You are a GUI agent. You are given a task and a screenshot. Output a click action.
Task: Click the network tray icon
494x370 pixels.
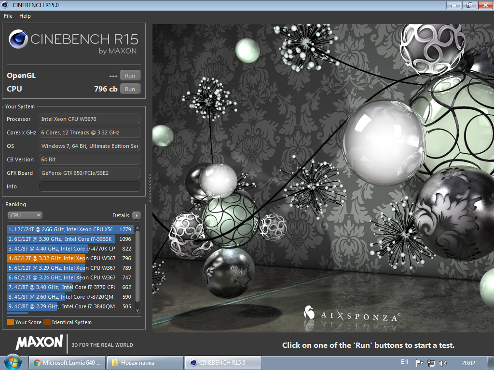(431, 363)
